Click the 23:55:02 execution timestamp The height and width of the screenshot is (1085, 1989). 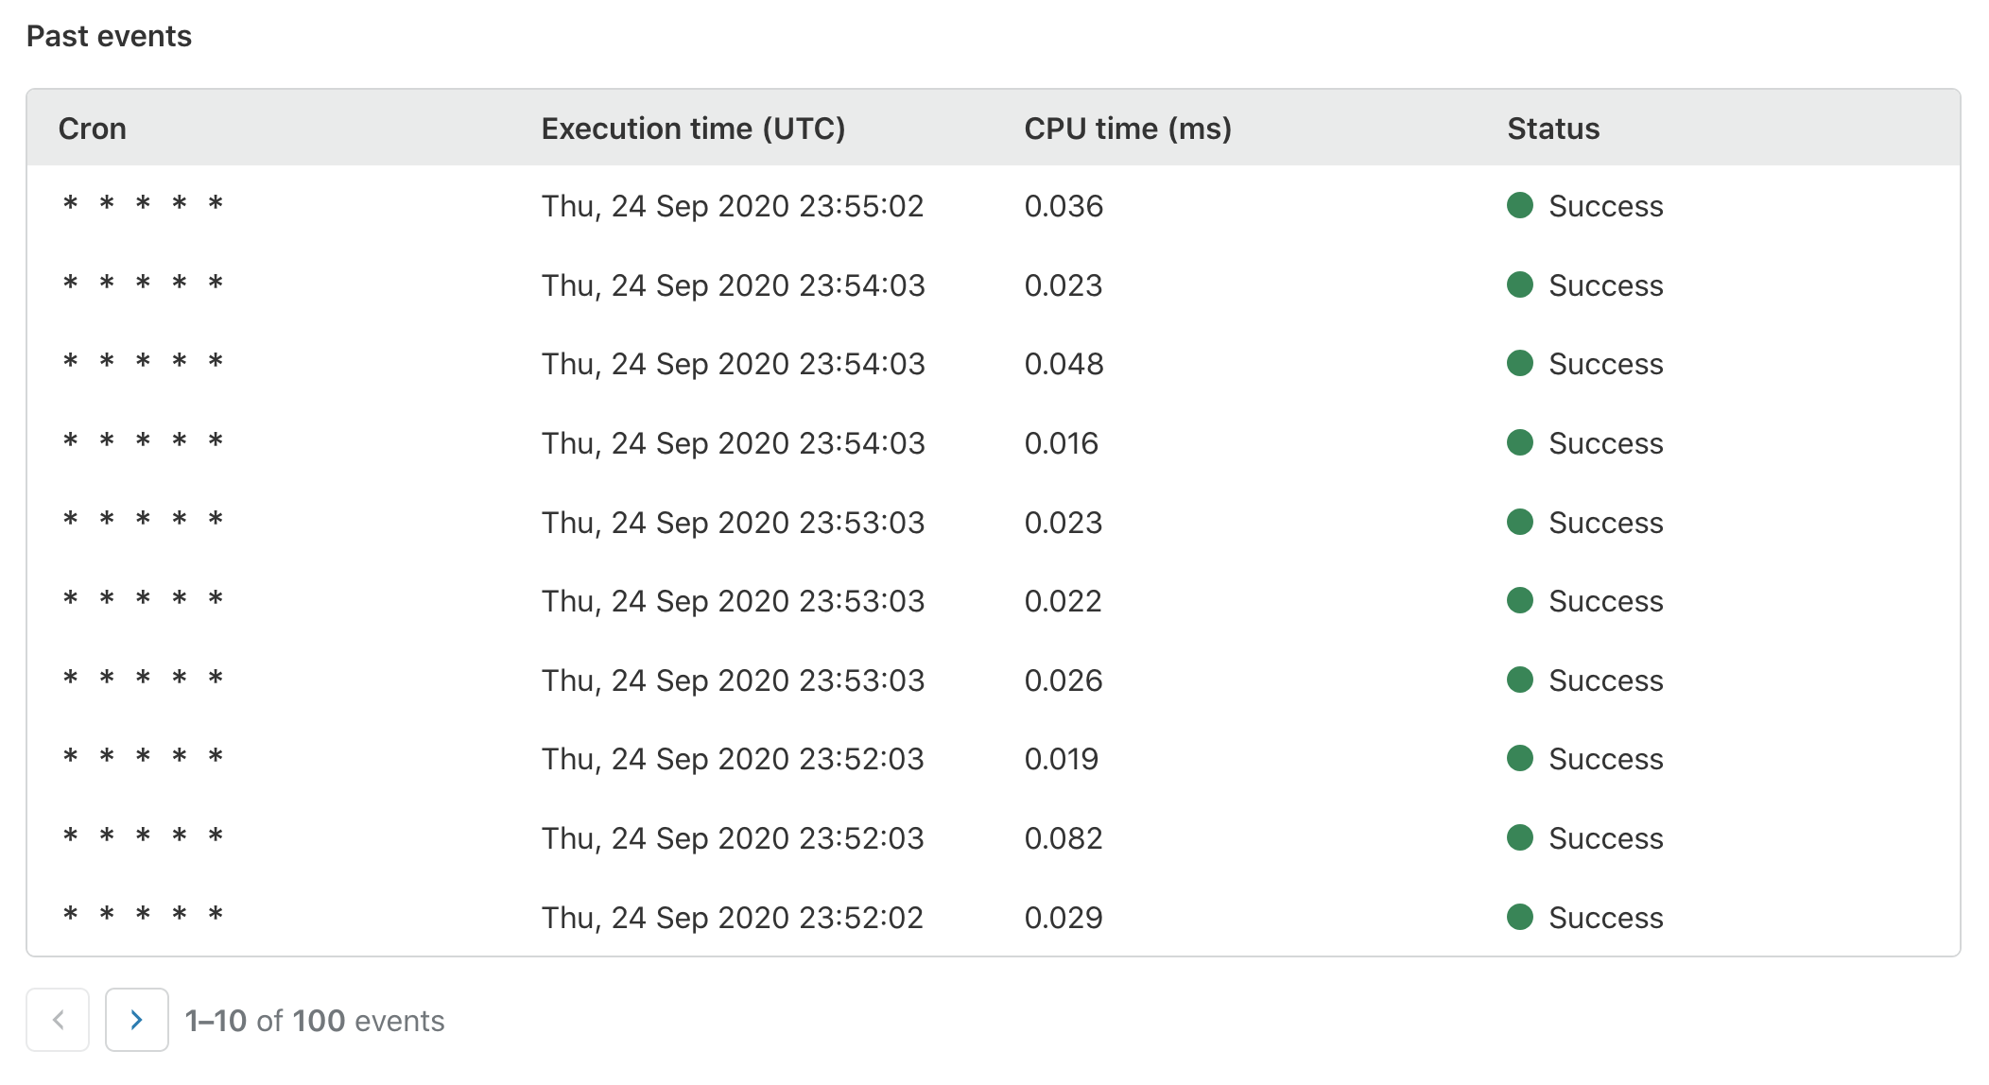(x=734, y=205)
